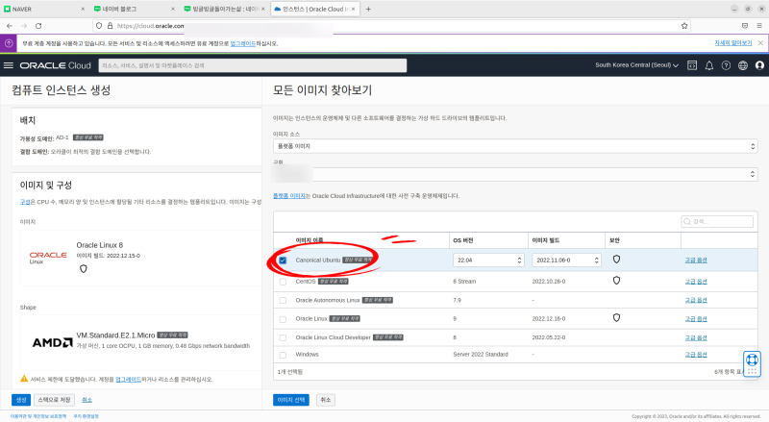Click the ORACLE Cloud logo
The width and height of the screenshot is (769, 422).
[x=56, y=65]
